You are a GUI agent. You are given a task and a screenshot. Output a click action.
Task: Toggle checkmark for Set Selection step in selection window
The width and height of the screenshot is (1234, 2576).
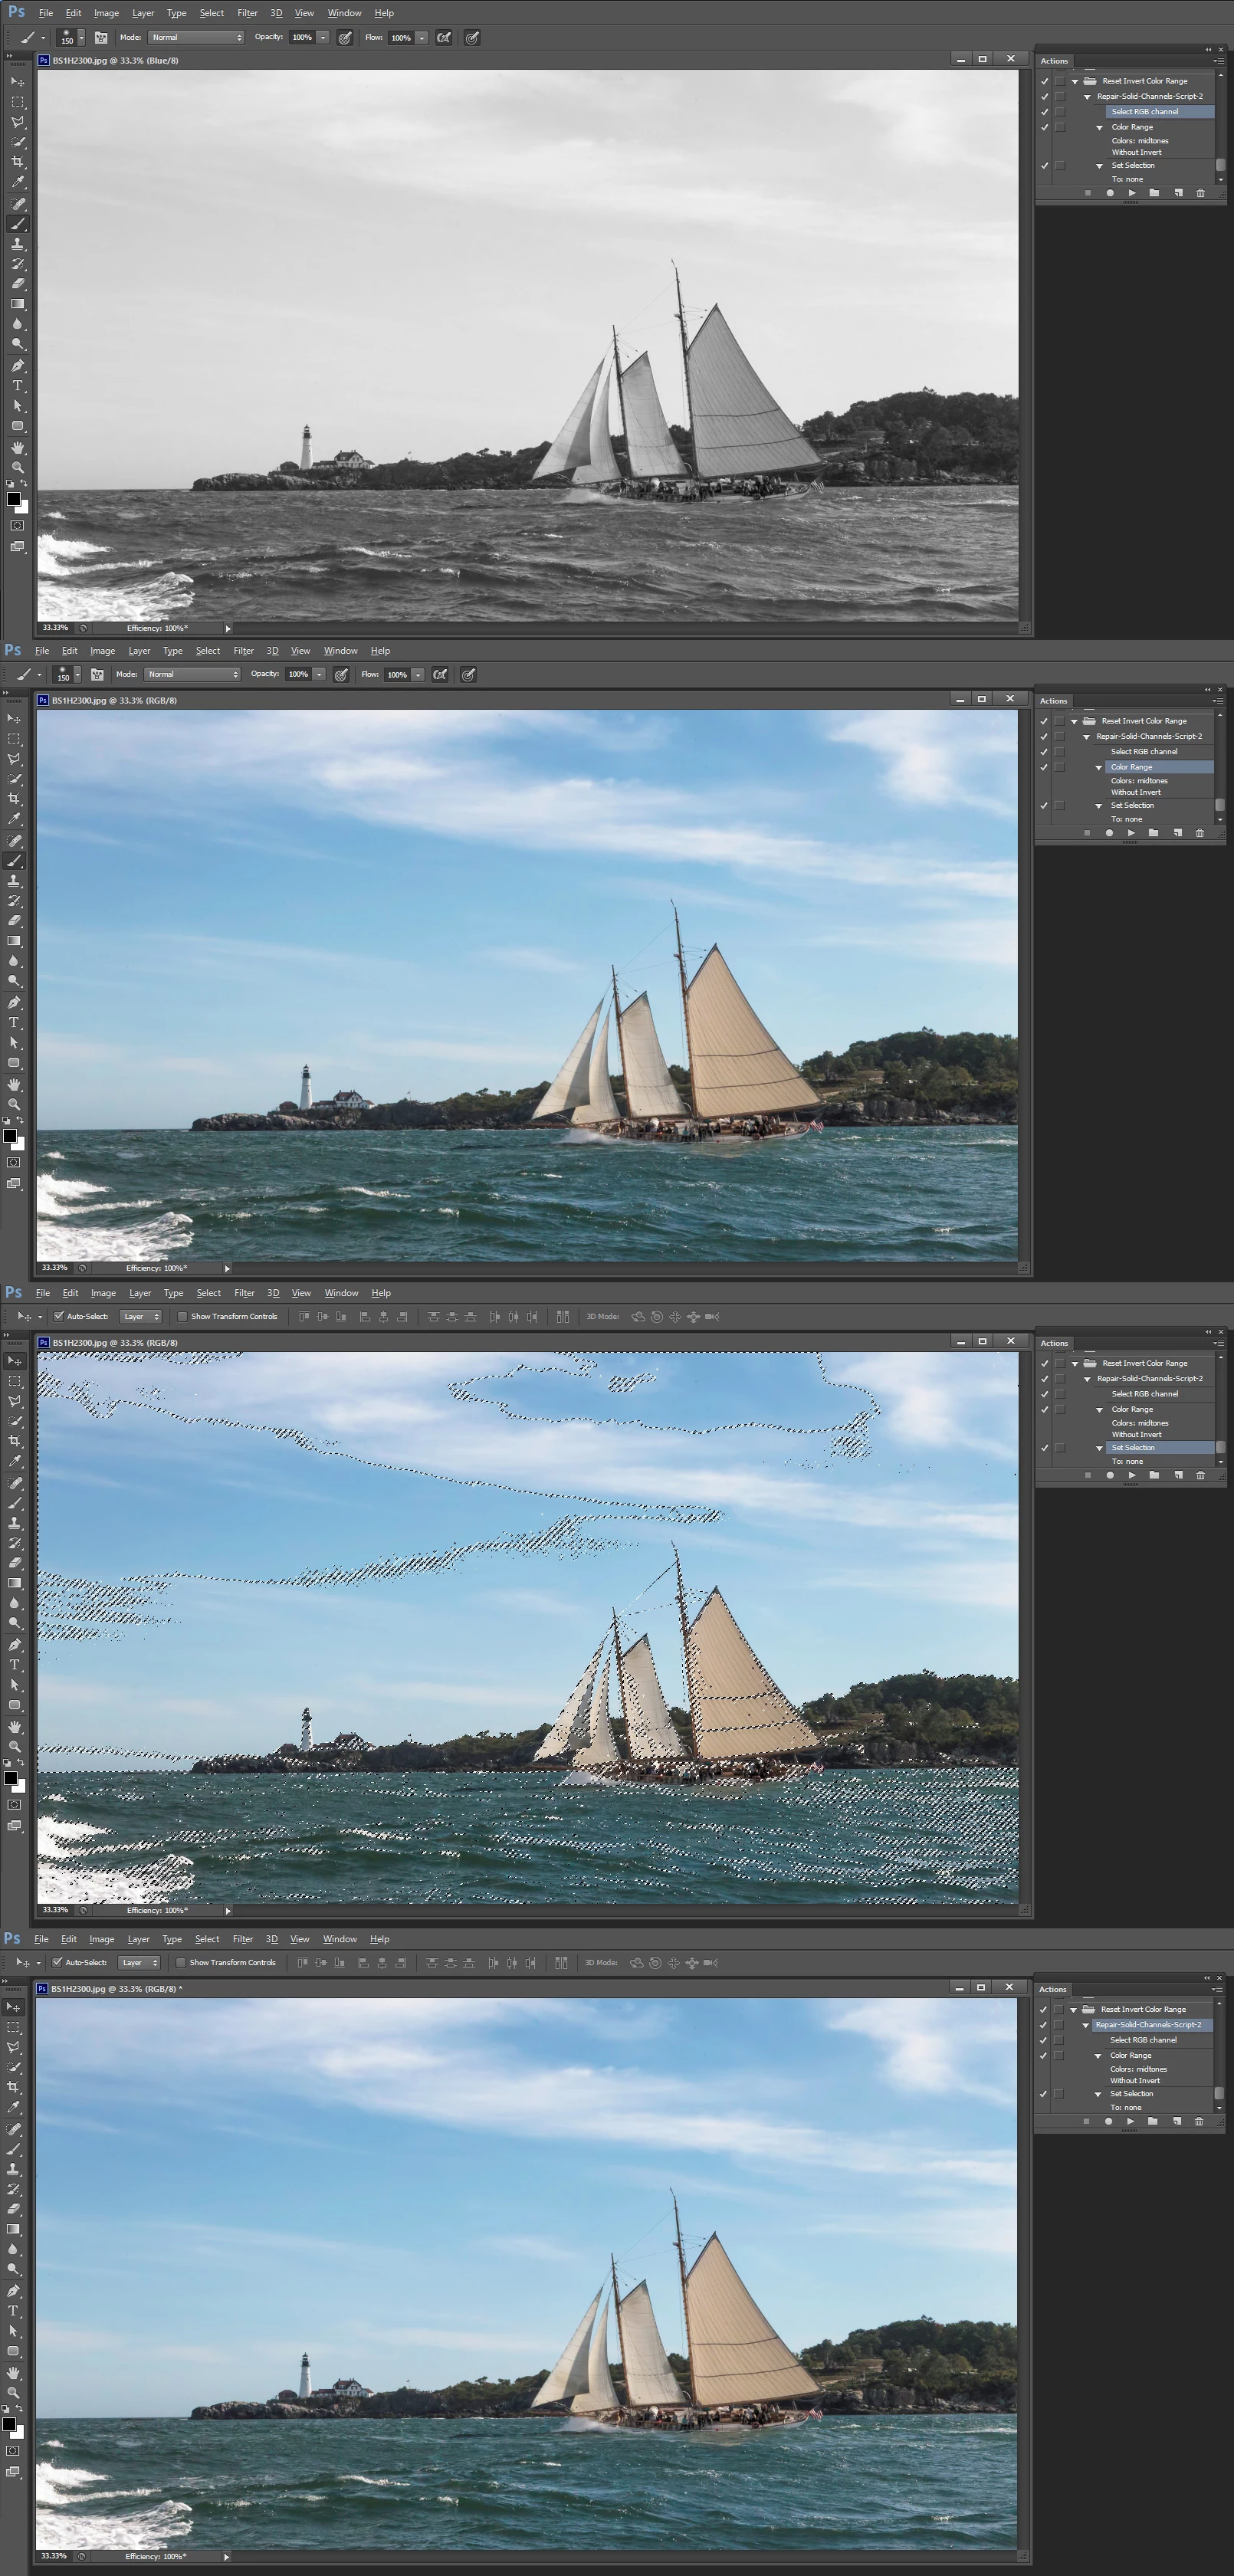tap(1045, 1447)
